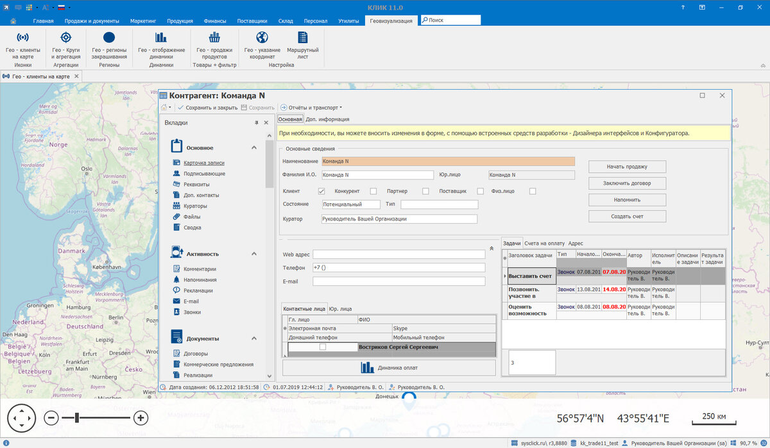770x448 pixels.
Task: Click the Реализации sidebar icon
Action: coord(176,375)
